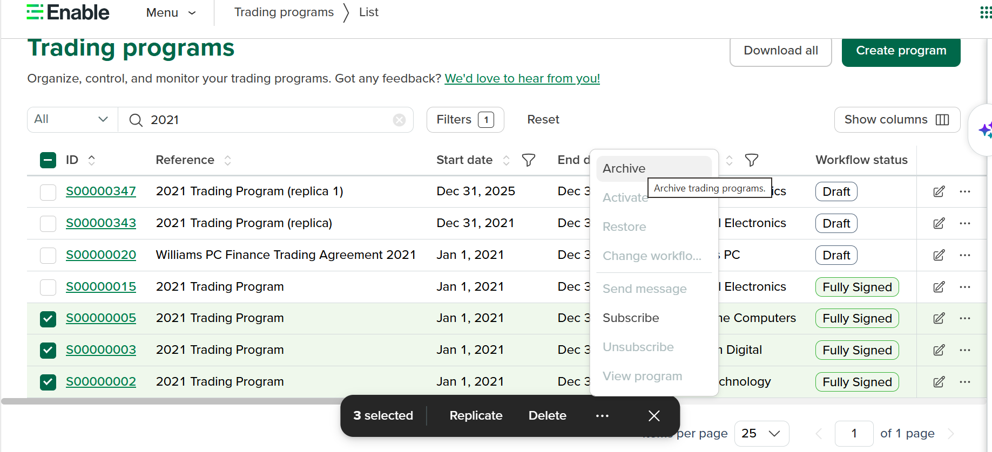Image resolution: width=992 pixels, height=452 pixels.
Task: Select Send message in the menu
Action: [x=654, y=289]
